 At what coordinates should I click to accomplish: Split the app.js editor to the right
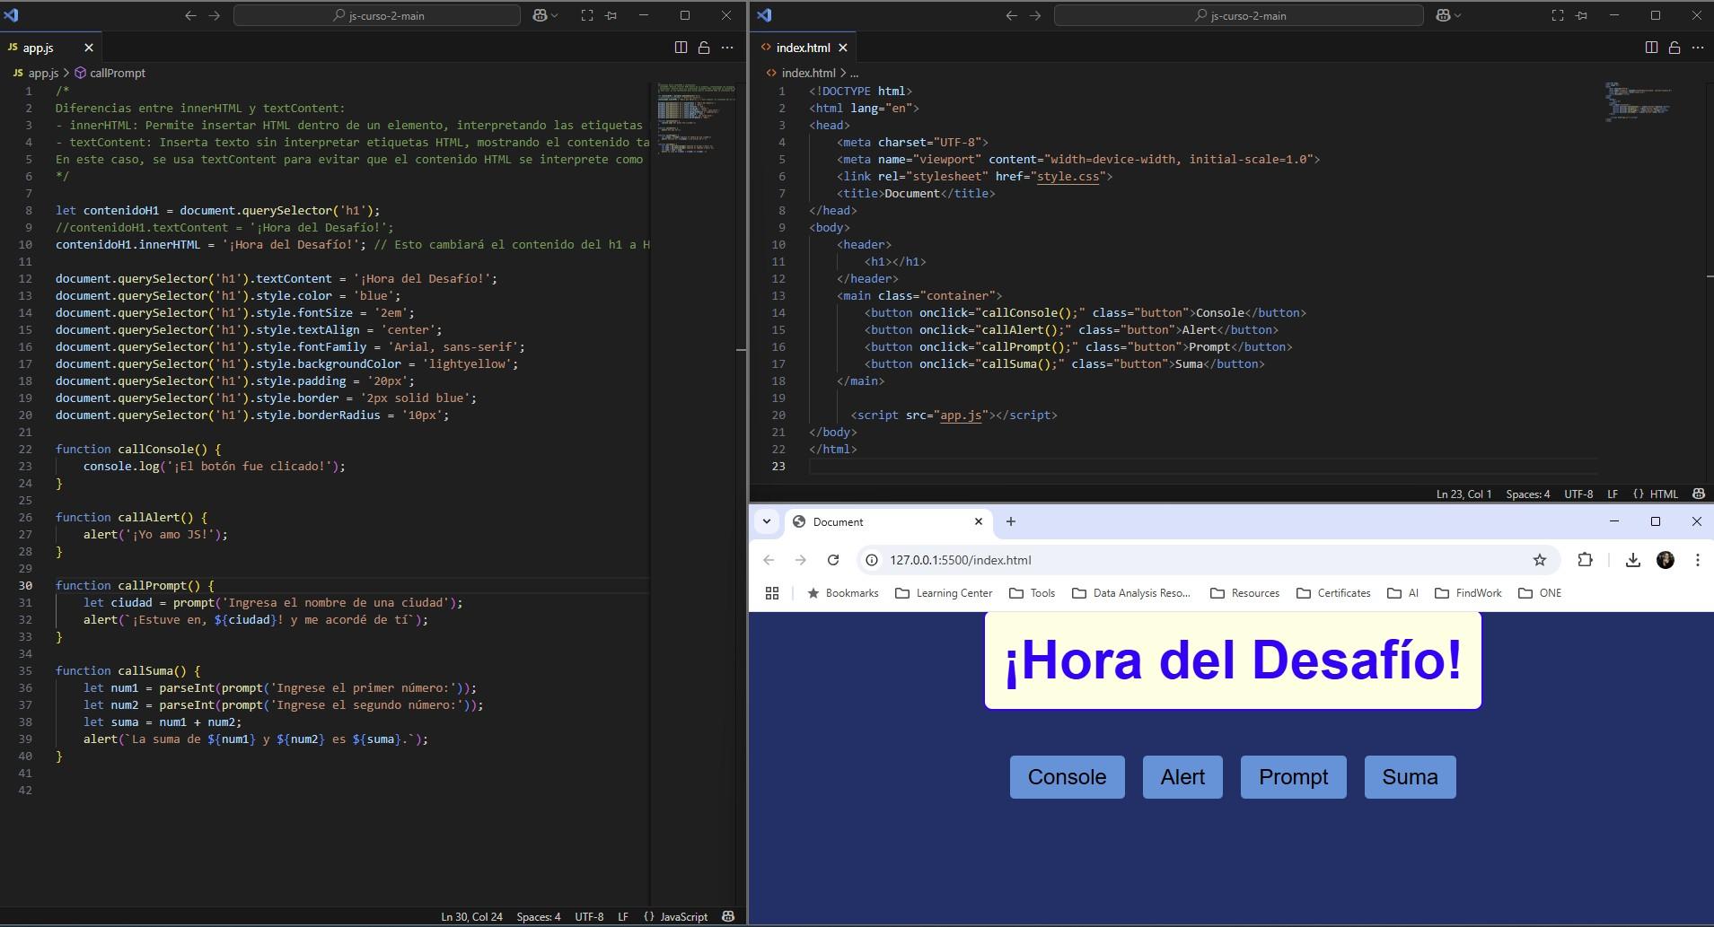[x=681, y=48]
